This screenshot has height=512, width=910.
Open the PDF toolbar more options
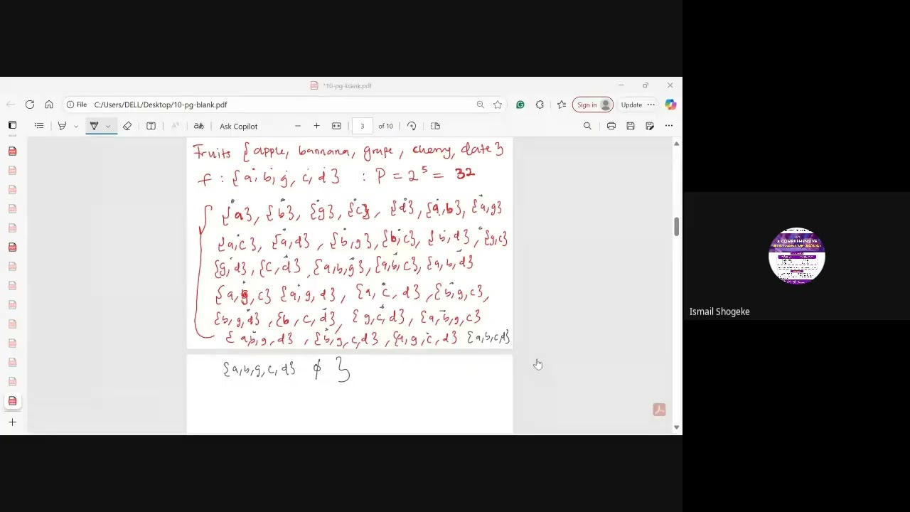pos(669,126)
